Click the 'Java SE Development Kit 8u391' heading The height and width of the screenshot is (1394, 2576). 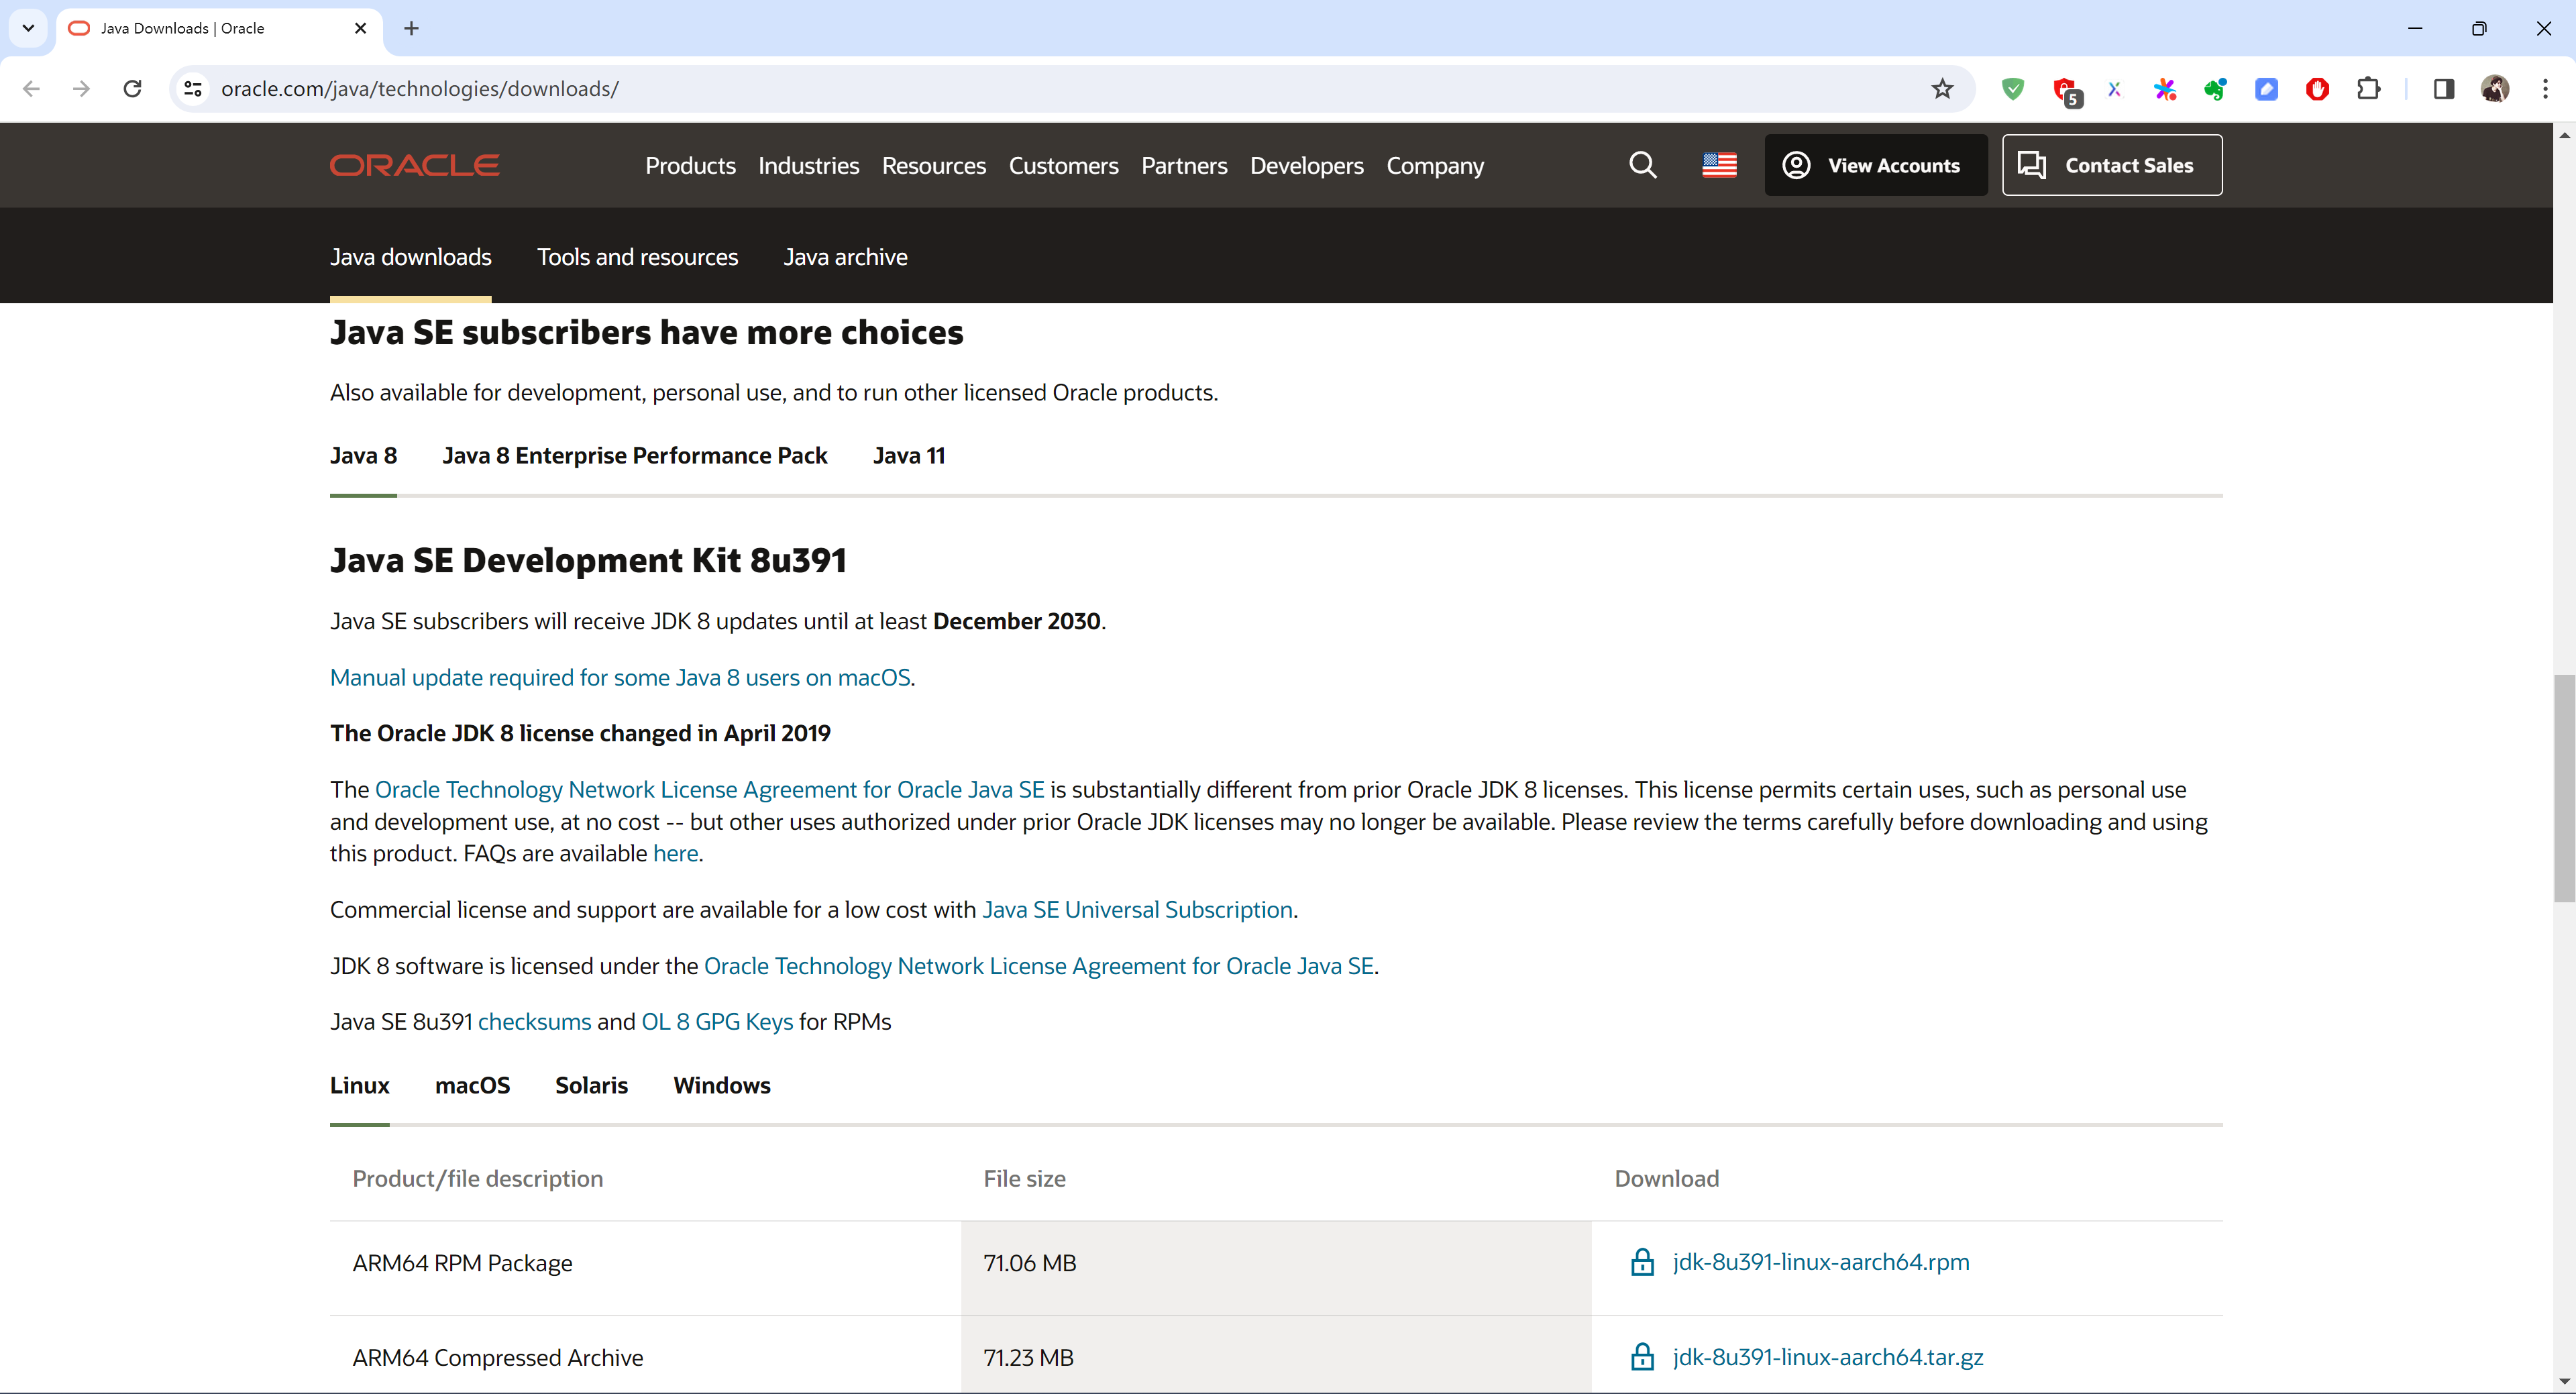588,561
